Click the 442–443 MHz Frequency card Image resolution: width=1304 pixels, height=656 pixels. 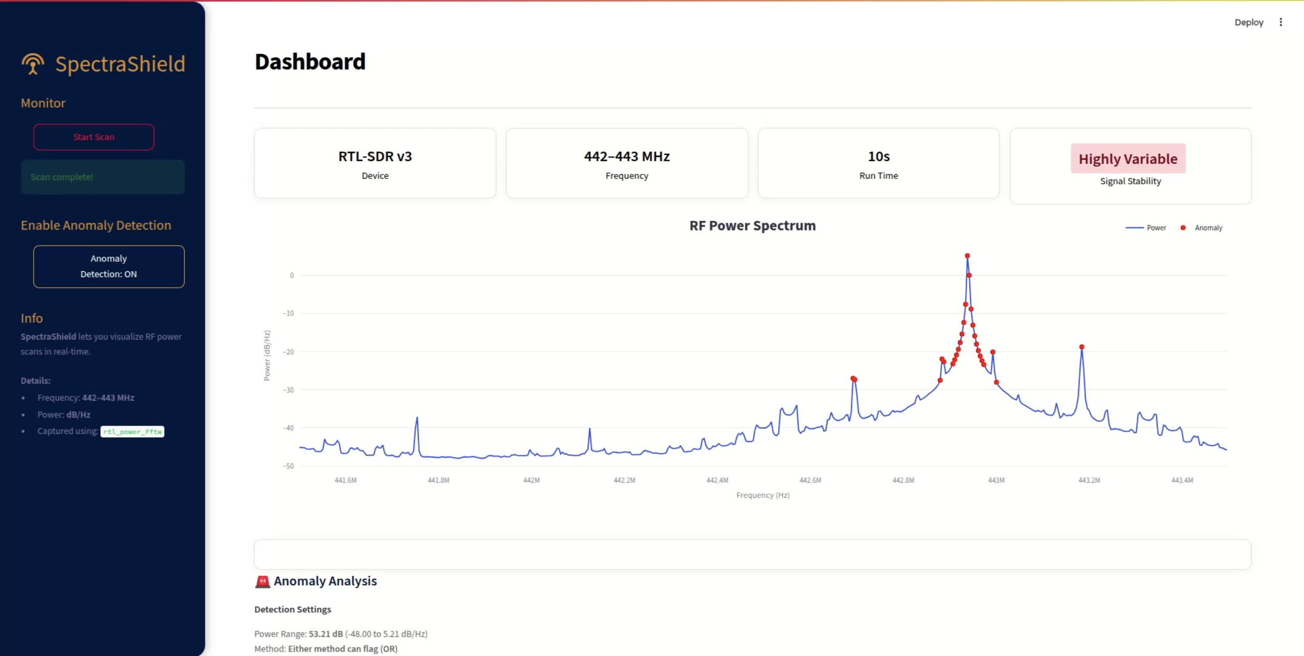[x=627, y=164]
